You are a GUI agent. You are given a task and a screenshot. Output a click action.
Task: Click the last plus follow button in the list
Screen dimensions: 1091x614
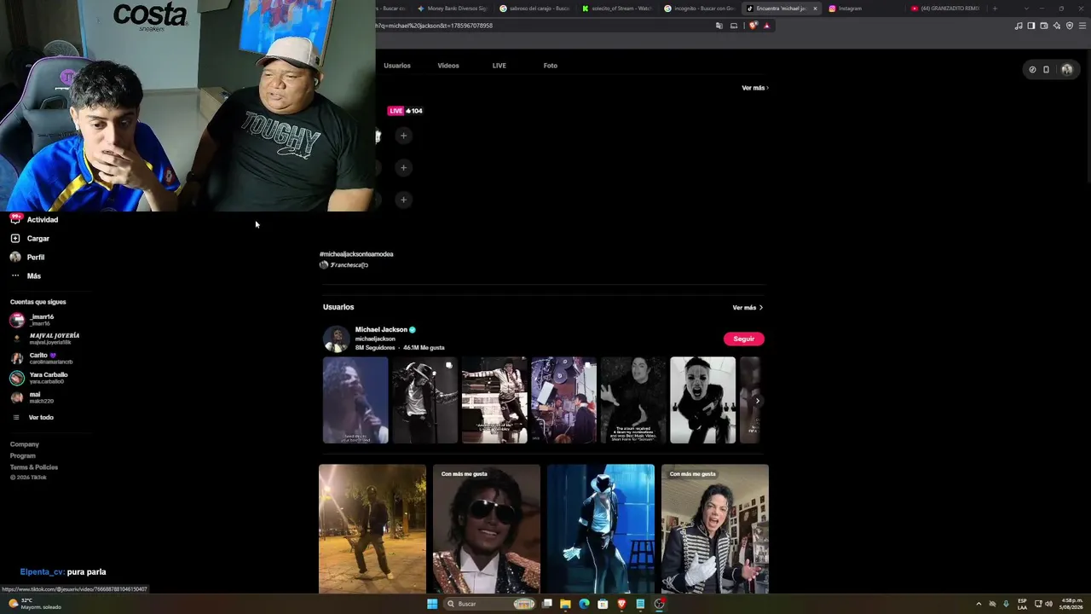click(x=403, y=200)
